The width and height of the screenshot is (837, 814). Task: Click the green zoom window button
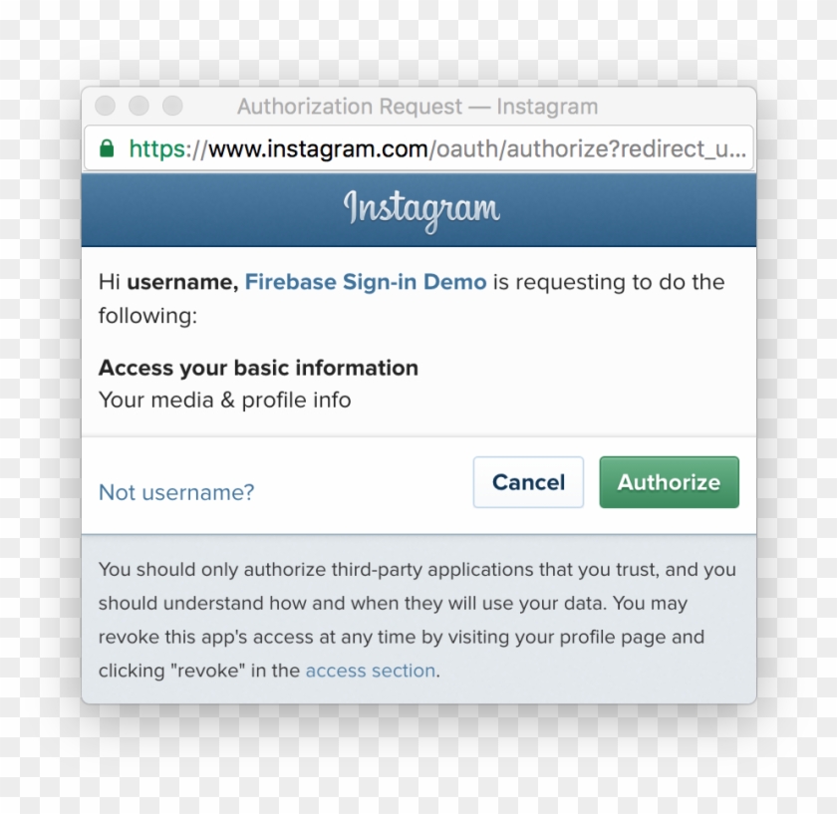[x=172, y=106]
